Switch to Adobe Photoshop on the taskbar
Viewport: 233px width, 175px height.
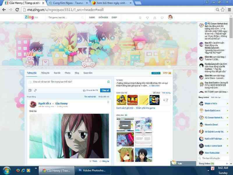[x=93, y=171]
